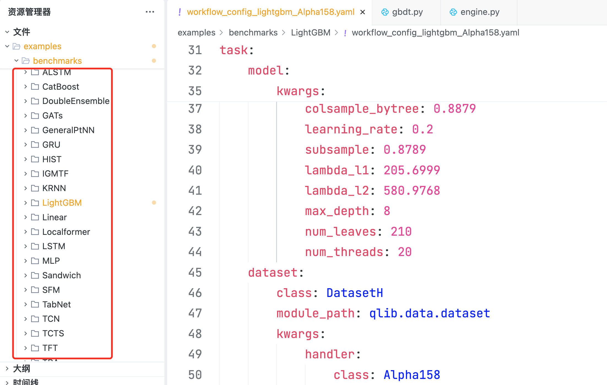Expand the DoubleEnsemble folder chevron
This screenshot has height=385, width=607.
tap(26, 101)
